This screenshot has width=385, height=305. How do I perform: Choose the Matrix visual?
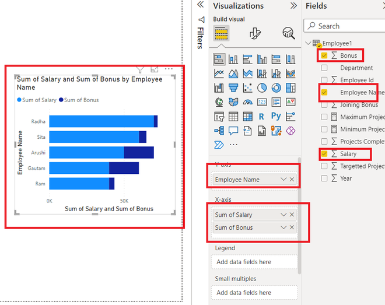coord(247,117)
